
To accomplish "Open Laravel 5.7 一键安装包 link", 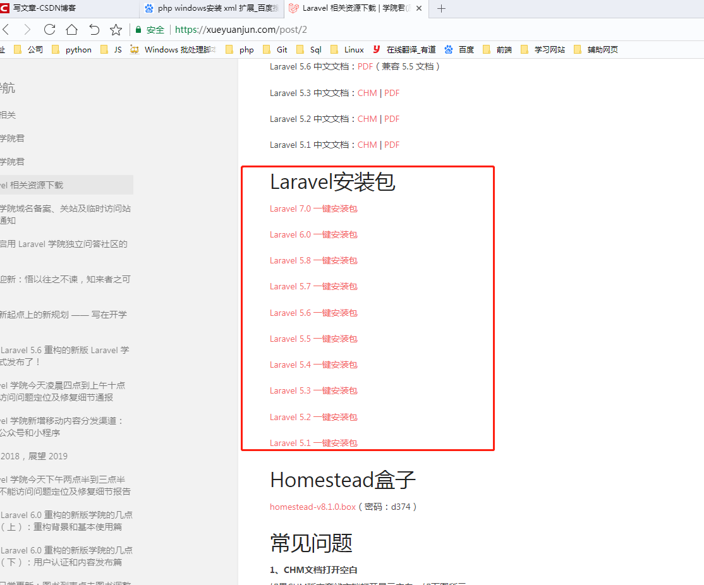I will point(313,286).
